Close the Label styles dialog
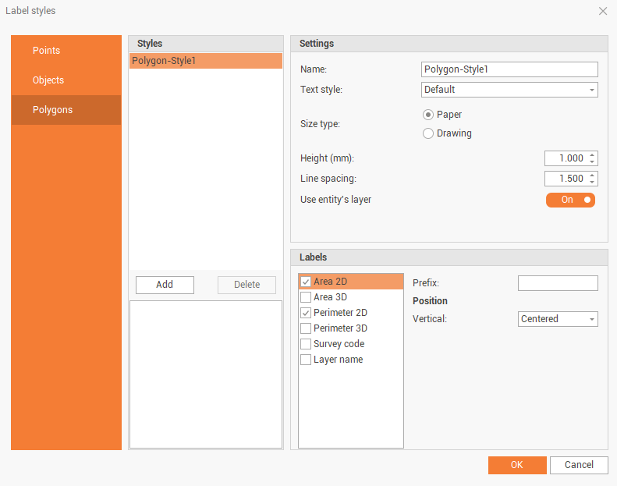 [602, 11]
